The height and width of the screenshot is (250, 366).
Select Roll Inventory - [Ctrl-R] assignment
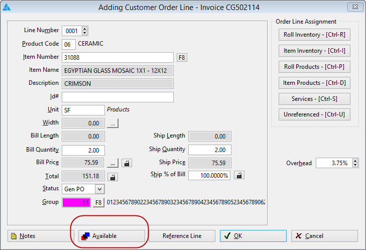point(314,35)
